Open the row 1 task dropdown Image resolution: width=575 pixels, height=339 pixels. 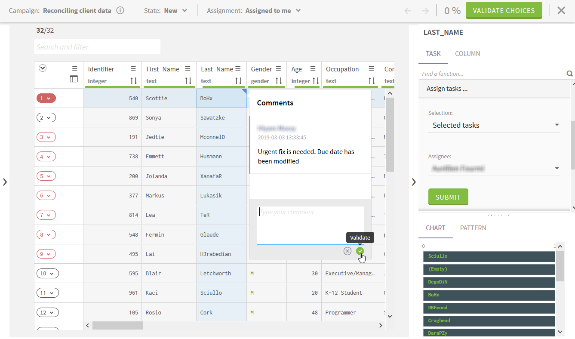tap(46, 98)
